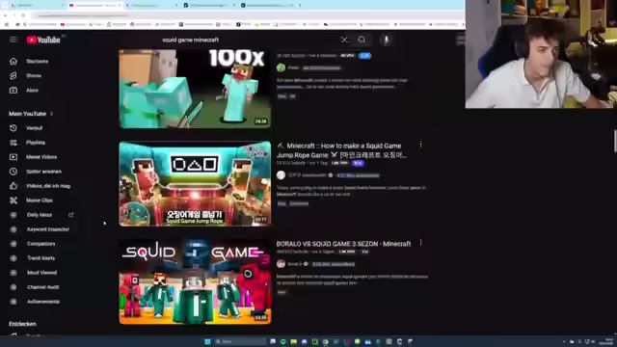Open the BORALO VS SQUID GAME thumbnail
The height and width of the screenshot is (347, 617).
click(195, 281)
